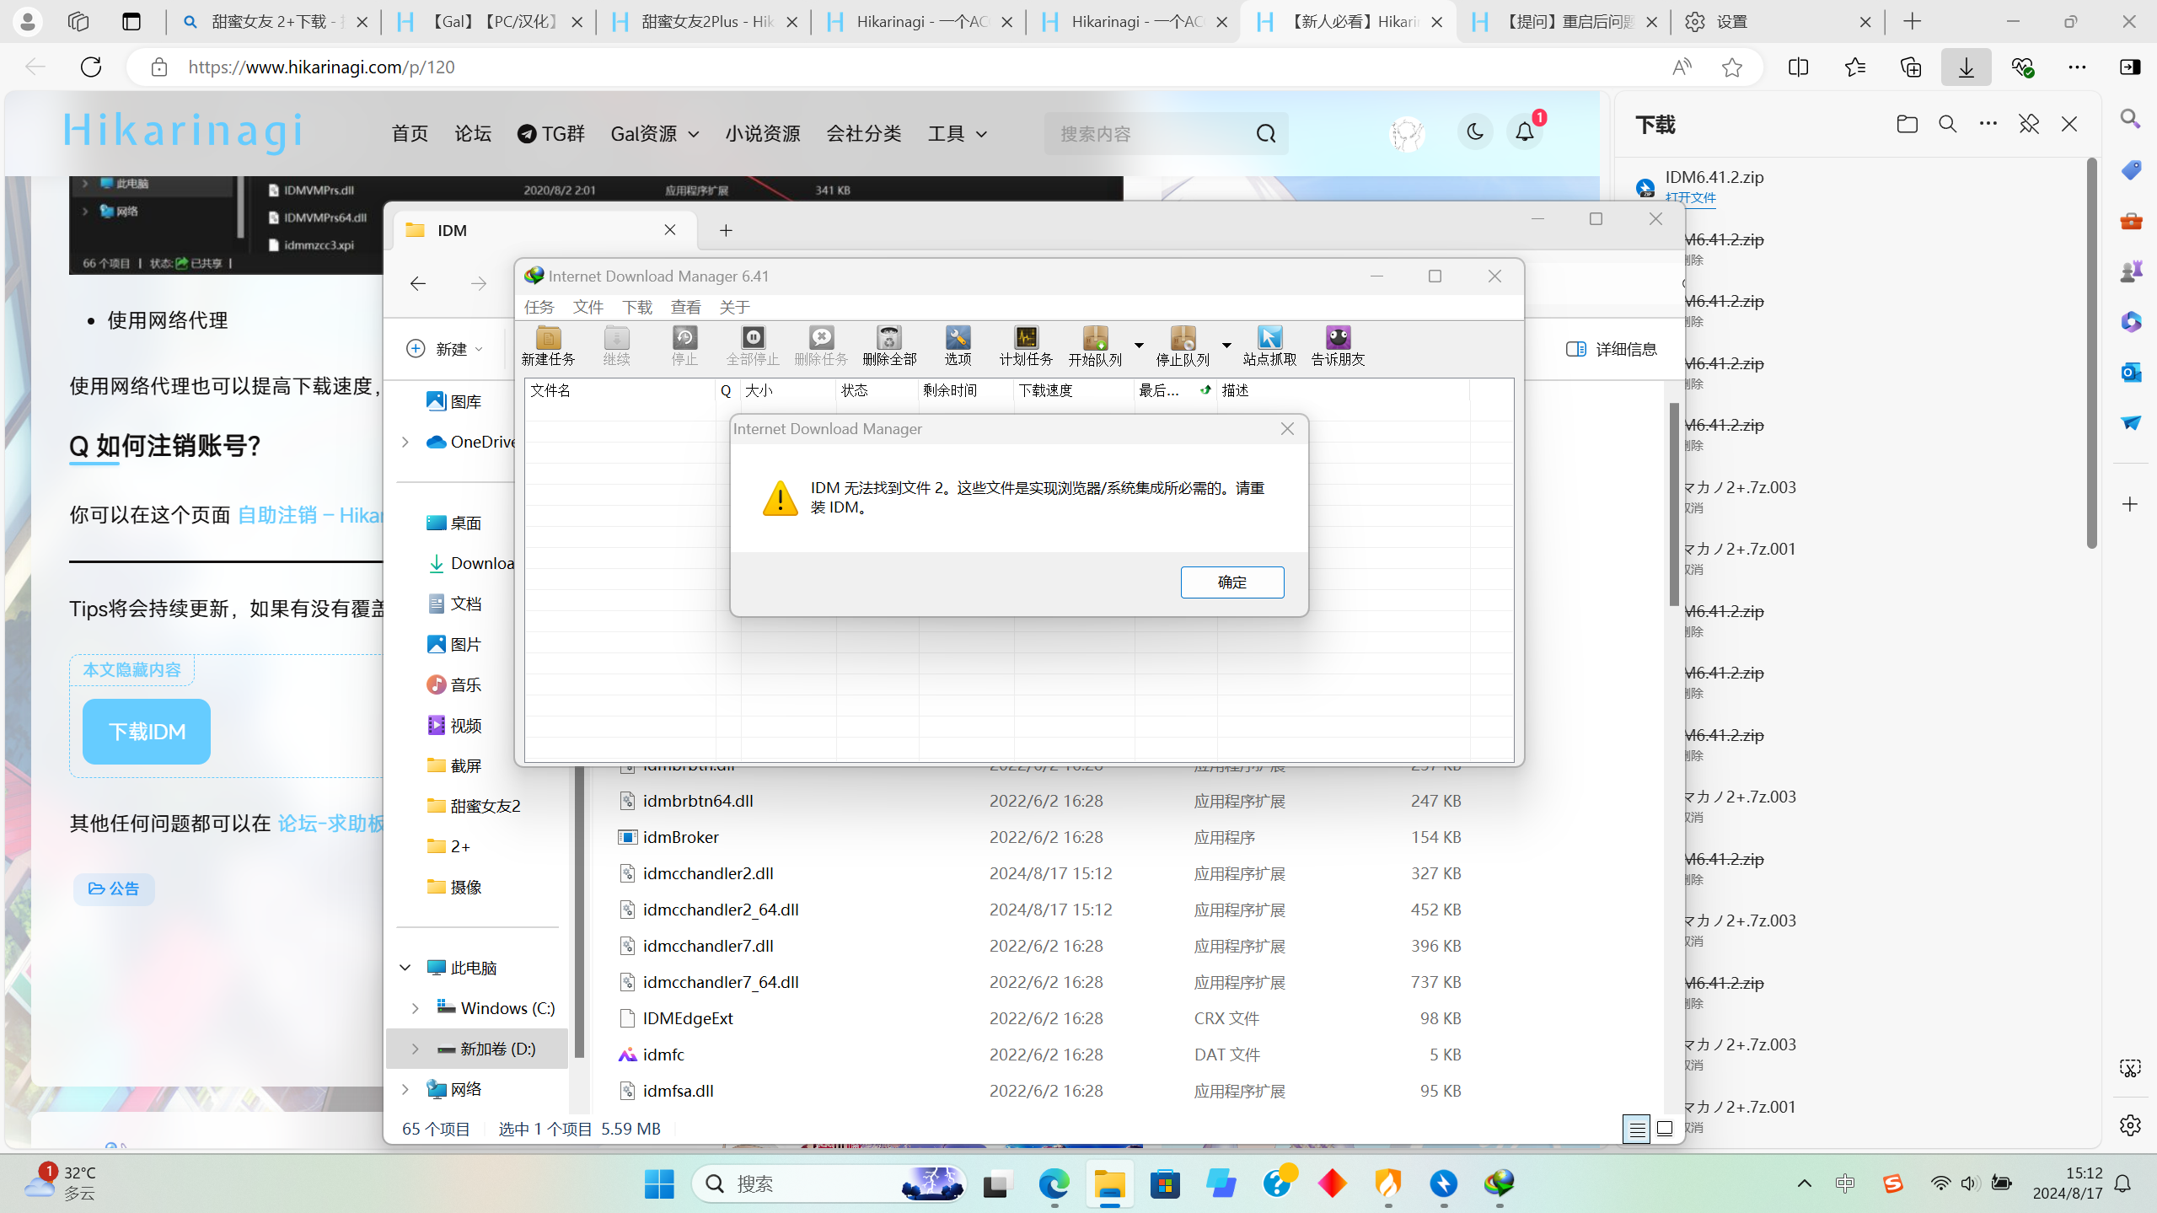Open volume control in system tray

1969,1184
